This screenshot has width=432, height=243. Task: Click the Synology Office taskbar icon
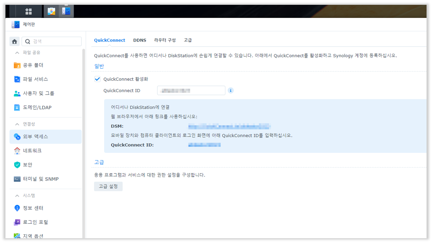pos(51,11)
